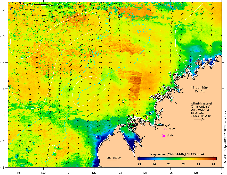Click the color bar value 24
The height and width of the screenshot is (175, 227).
pos(154,164)
